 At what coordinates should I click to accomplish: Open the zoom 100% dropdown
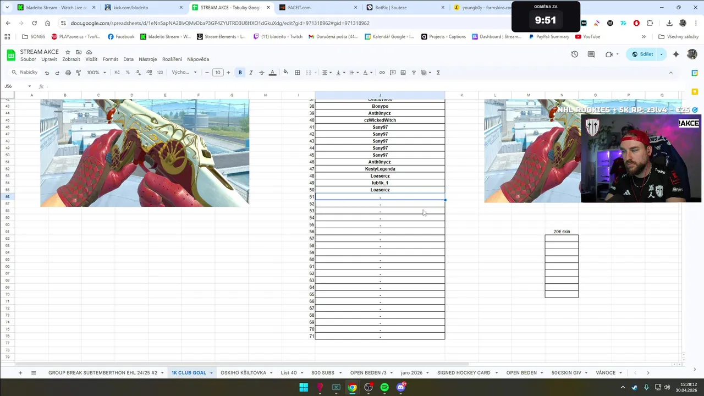click(x=96, y=73)
